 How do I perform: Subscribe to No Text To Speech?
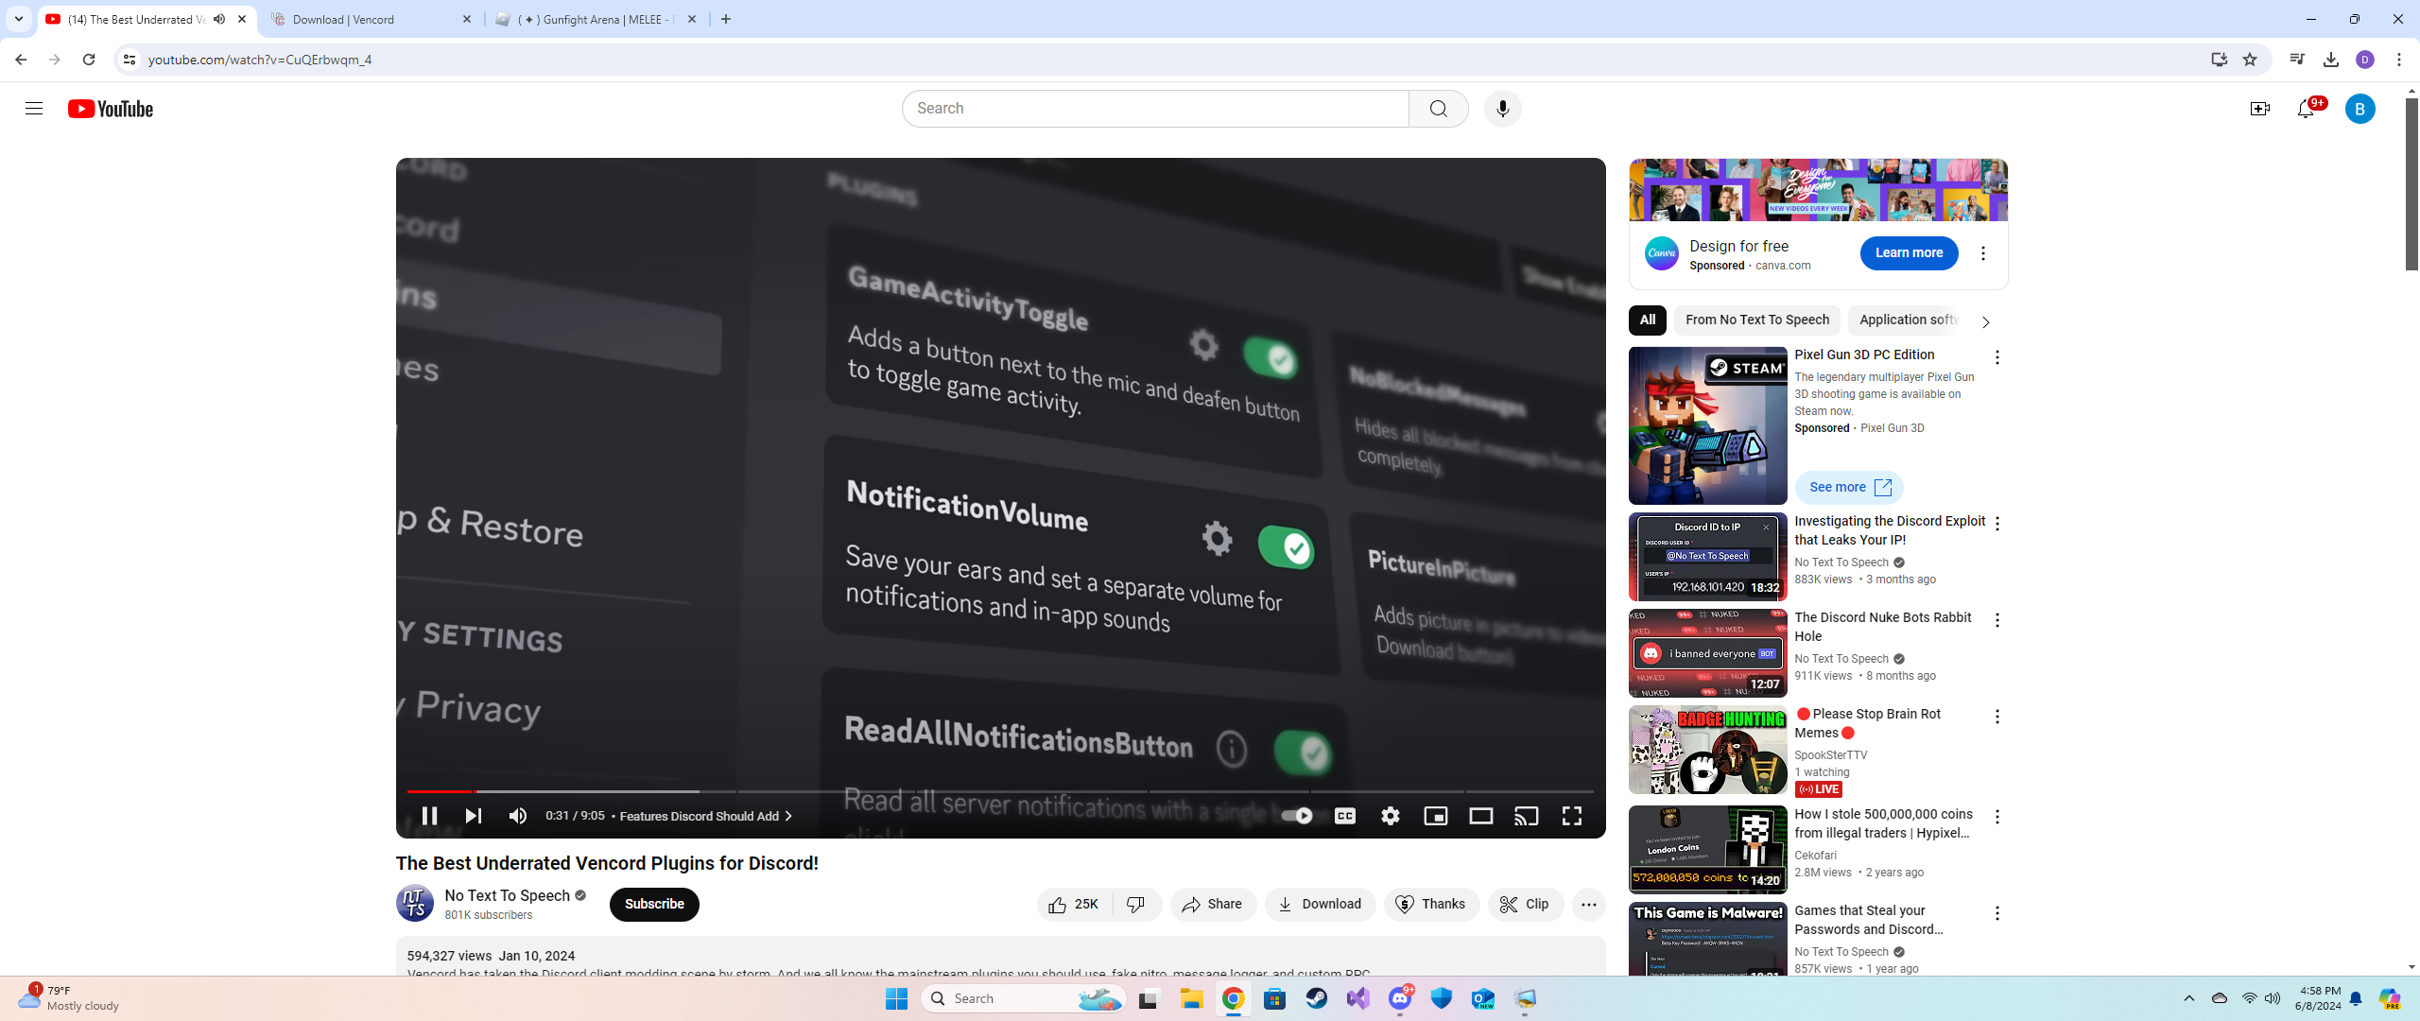pyautogui.click(x=654, y=904)
